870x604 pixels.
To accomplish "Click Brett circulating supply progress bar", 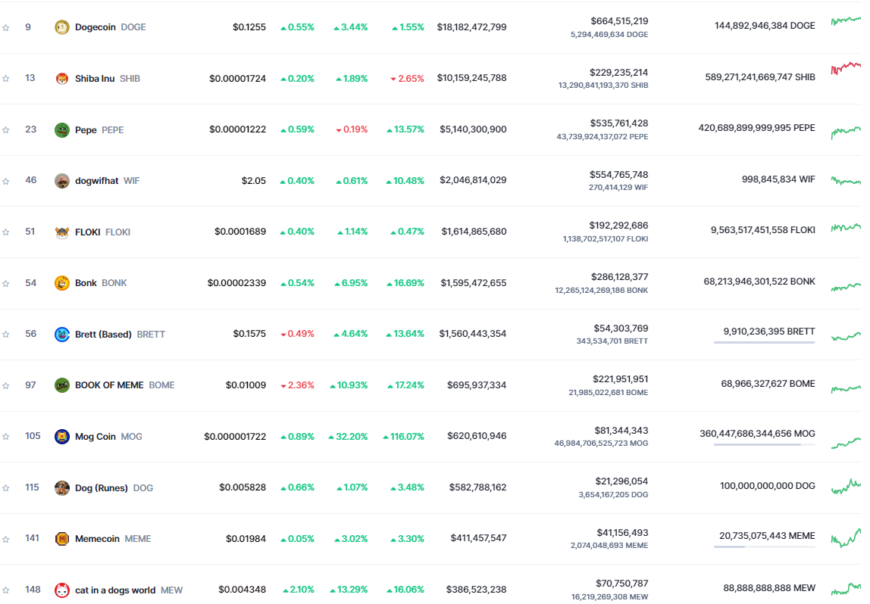I will [x=764, y=342].
